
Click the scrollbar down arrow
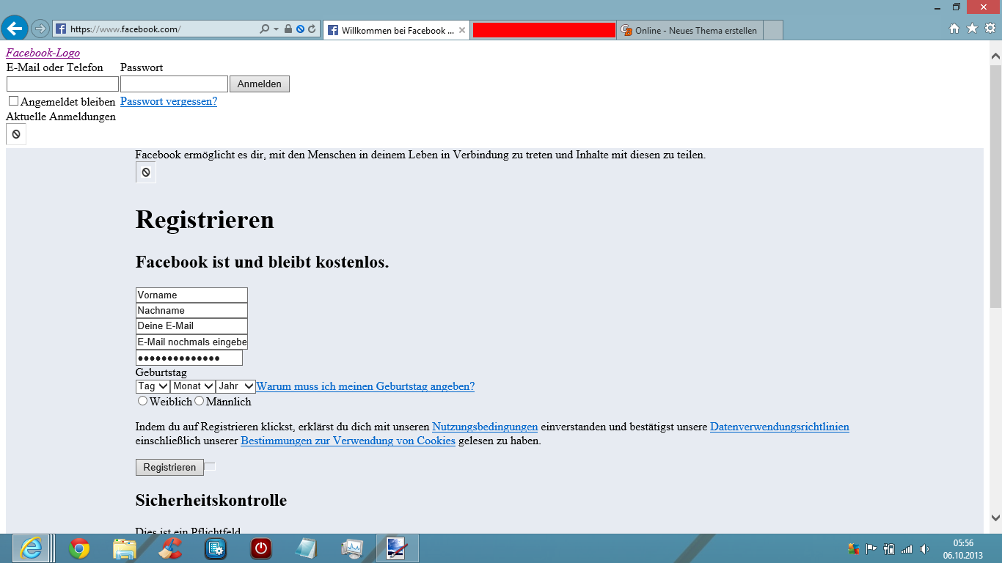coord(995,518)
